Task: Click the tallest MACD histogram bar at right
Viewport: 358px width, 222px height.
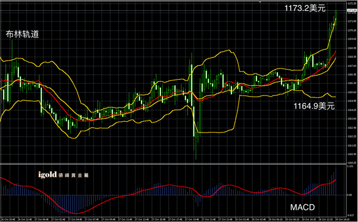Action: (335, 181)
